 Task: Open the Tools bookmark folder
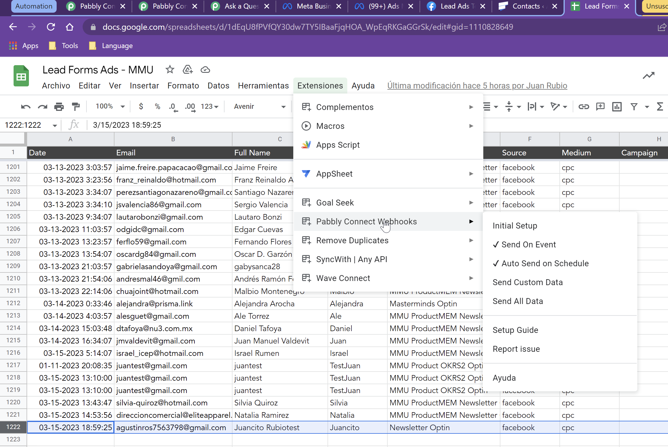[64, 46]
